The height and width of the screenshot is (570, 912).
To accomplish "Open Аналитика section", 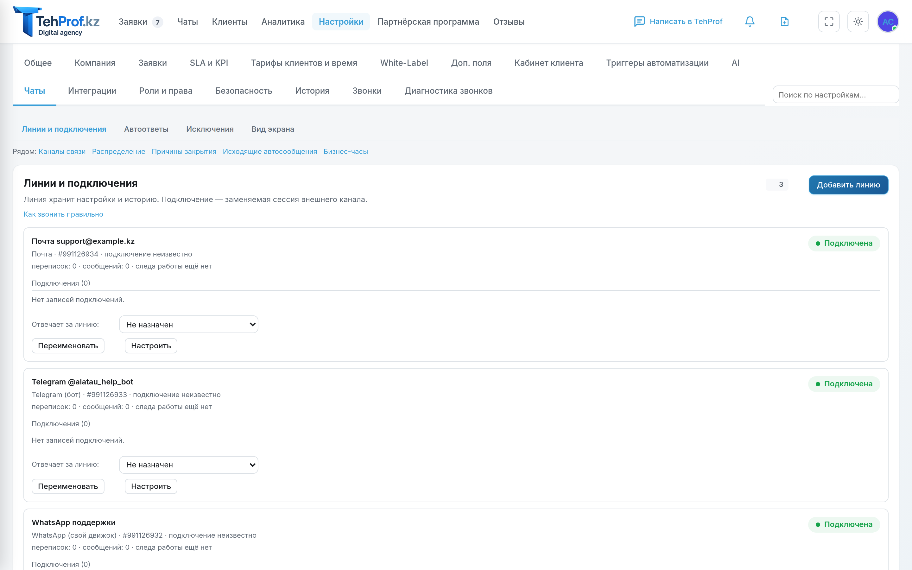I will (x=283, y=22).
